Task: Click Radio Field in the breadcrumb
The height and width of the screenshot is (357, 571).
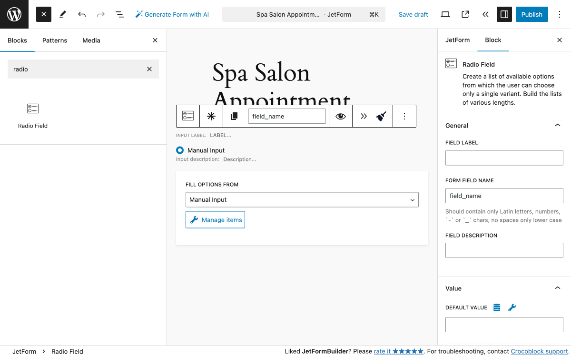Action: tap(67, 351)
